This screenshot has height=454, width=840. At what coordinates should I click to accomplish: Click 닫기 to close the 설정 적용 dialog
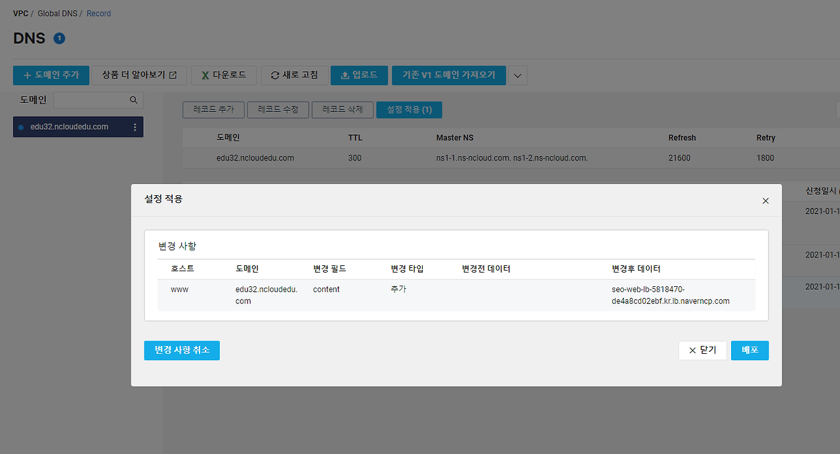703,350
